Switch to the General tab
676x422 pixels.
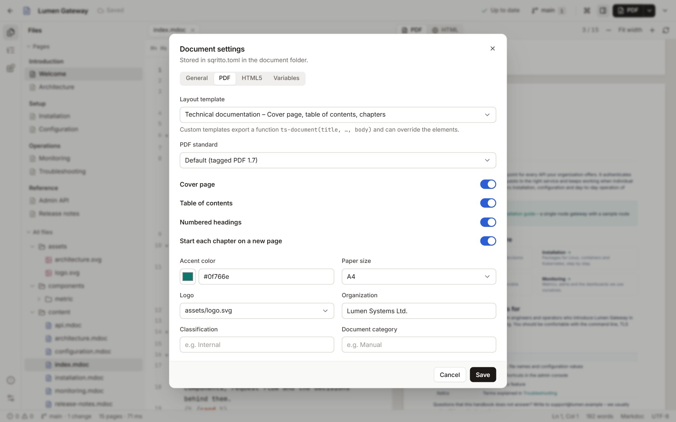tap(197, 78)
